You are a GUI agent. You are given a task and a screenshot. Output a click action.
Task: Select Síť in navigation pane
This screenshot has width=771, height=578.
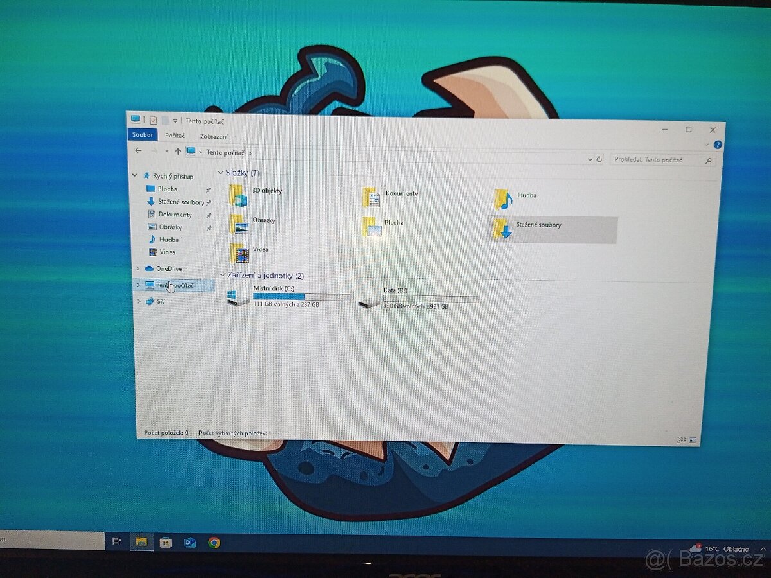pyautogui.click(x=155, y=301)
